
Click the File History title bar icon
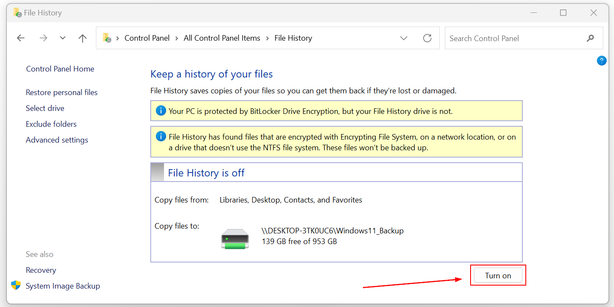click(x=18, y=13)
